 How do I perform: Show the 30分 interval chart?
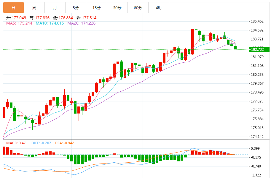point(117,8)
